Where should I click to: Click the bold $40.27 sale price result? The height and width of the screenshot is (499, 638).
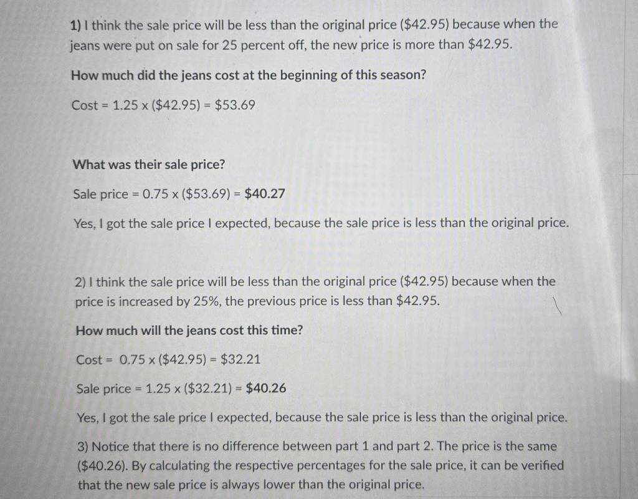[x=265, y=193]
